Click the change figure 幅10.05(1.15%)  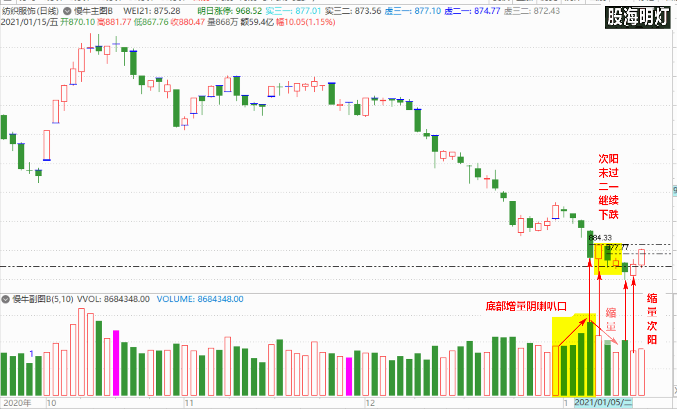tap(305, 22)
